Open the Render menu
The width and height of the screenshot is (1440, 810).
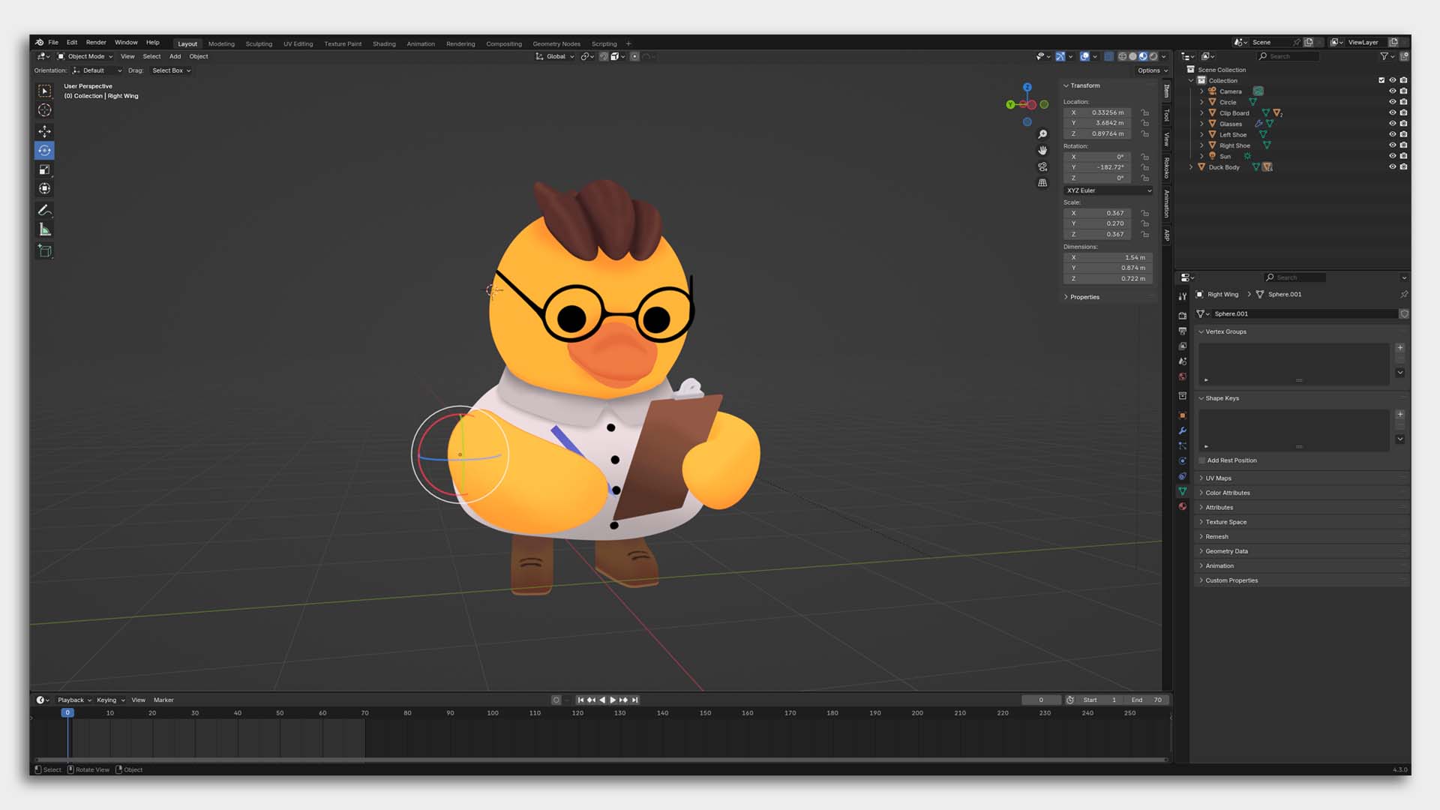[x=96, y=43]
